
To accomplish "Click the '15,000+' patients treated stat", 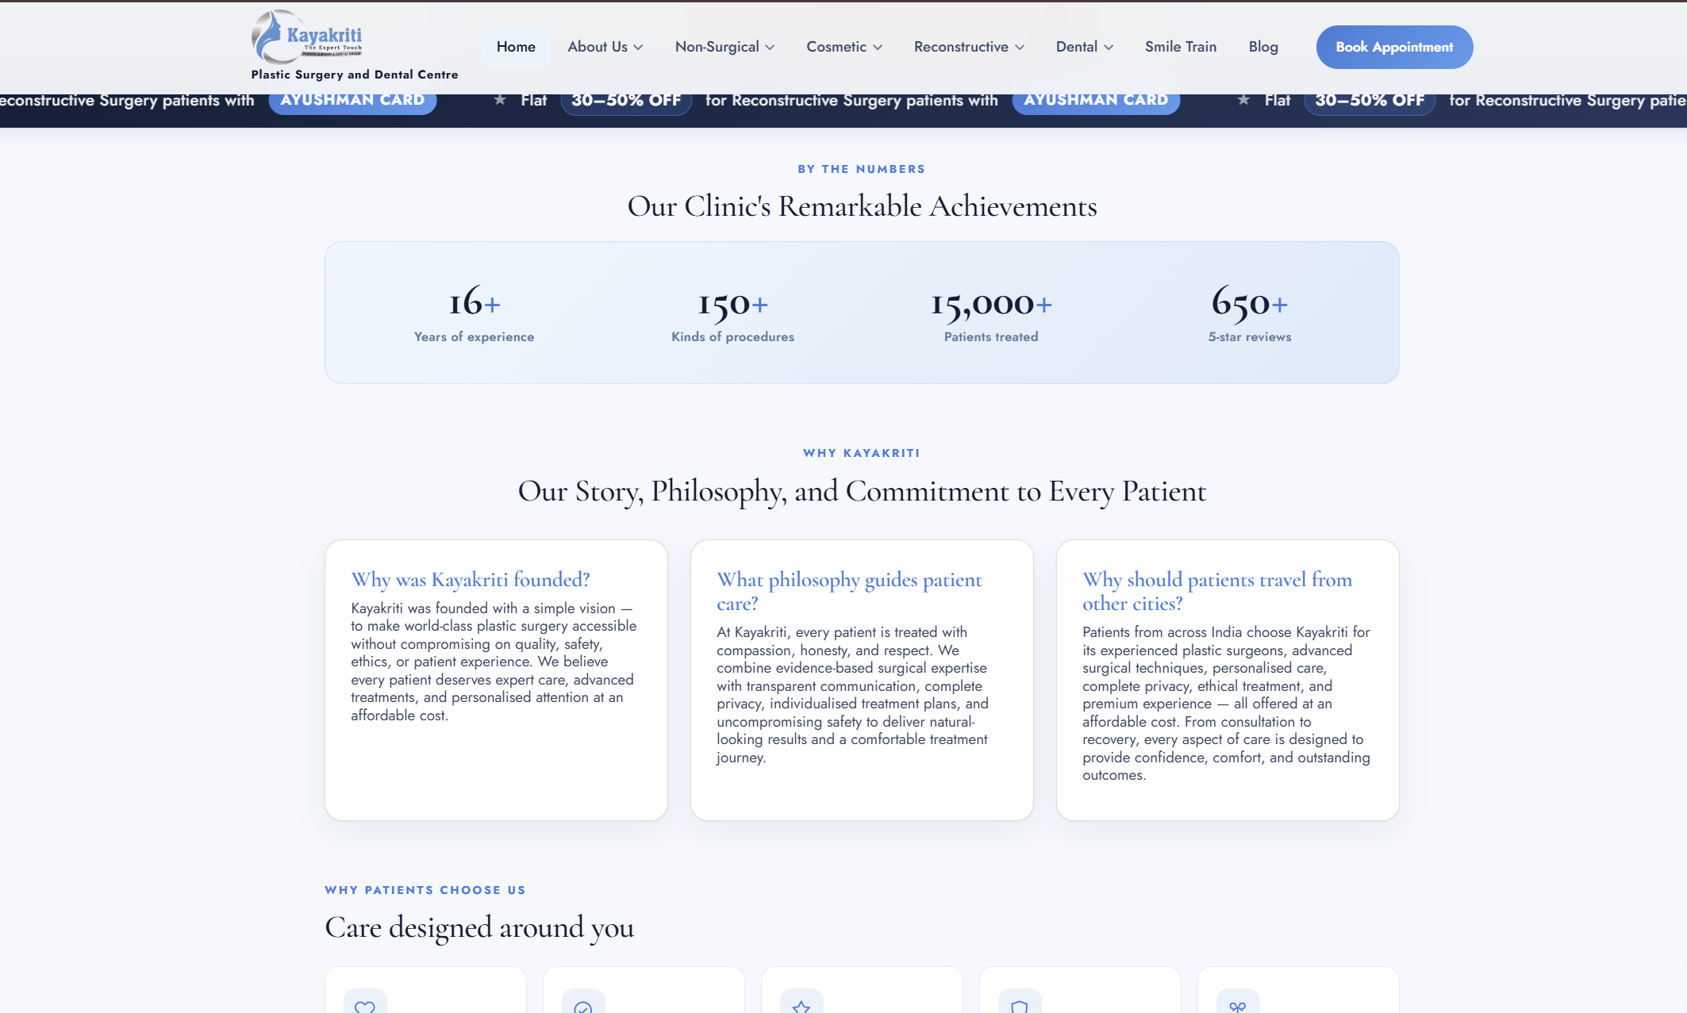I will [x=991, y=303].
